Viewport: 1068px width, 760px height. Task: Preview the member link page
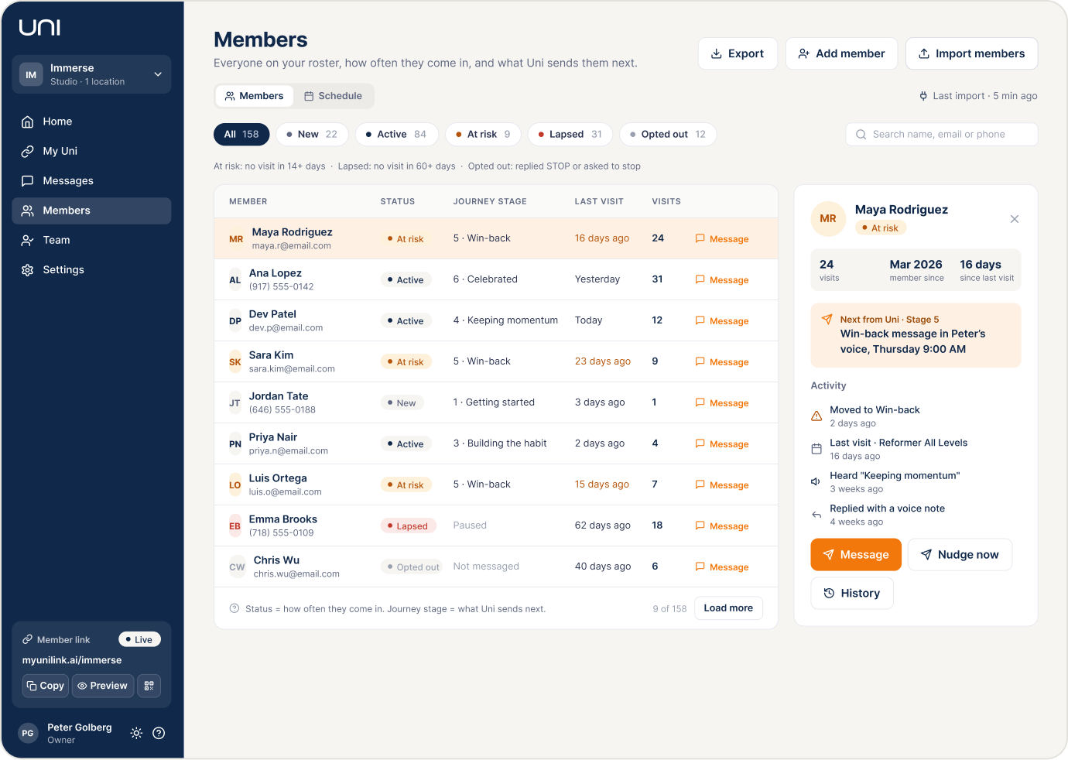click(103, 686)
